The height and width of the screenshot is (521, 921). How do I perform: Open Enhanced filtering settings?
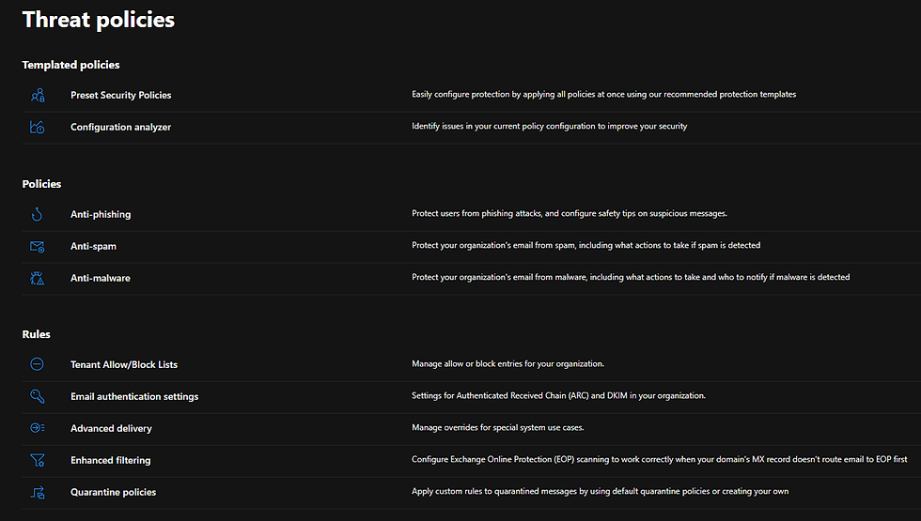point(110,460)
